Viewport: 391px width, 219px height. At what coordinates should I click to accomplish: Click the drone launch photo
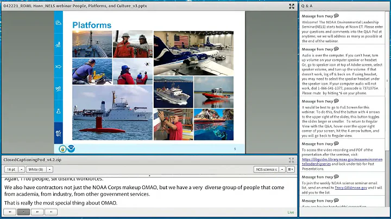tap(133, 72)
